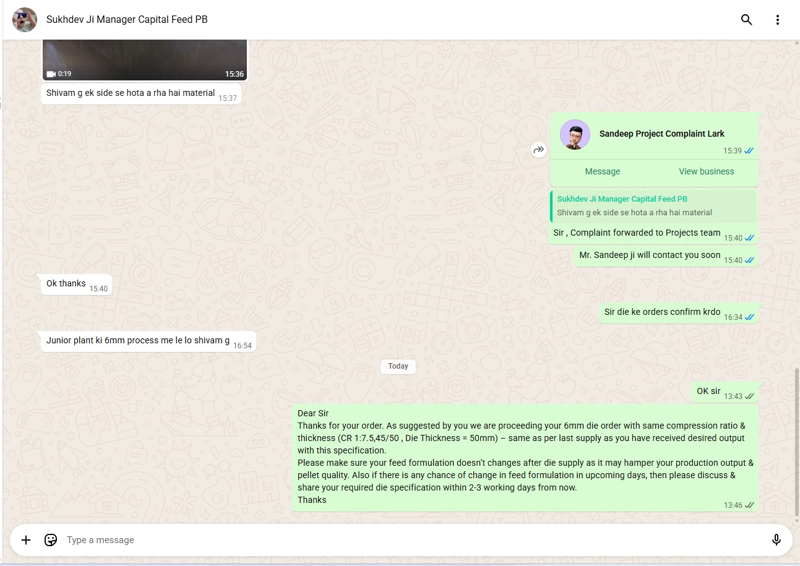
Task: Click the Today date divider
Action: (x=398, y=366)
